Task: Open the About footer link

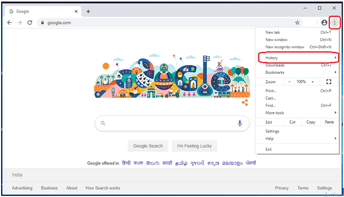Action: tap(72, 188)
